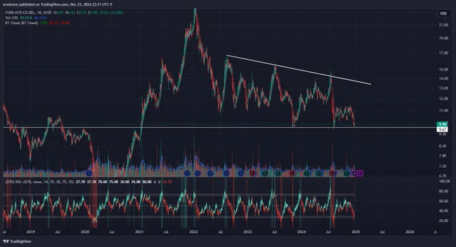The width and height of the screenshot is (456, 247).
Task: Open the USD currency selector
Action: click(443, 13)
